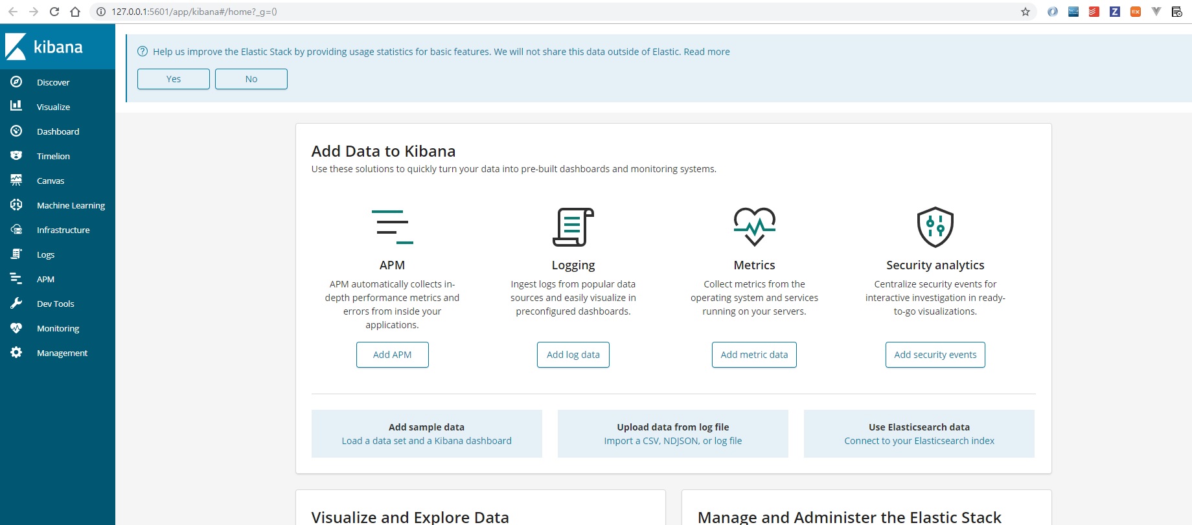Click the large APM illustration icon
1192x525 pixels.
pos(392,227)
